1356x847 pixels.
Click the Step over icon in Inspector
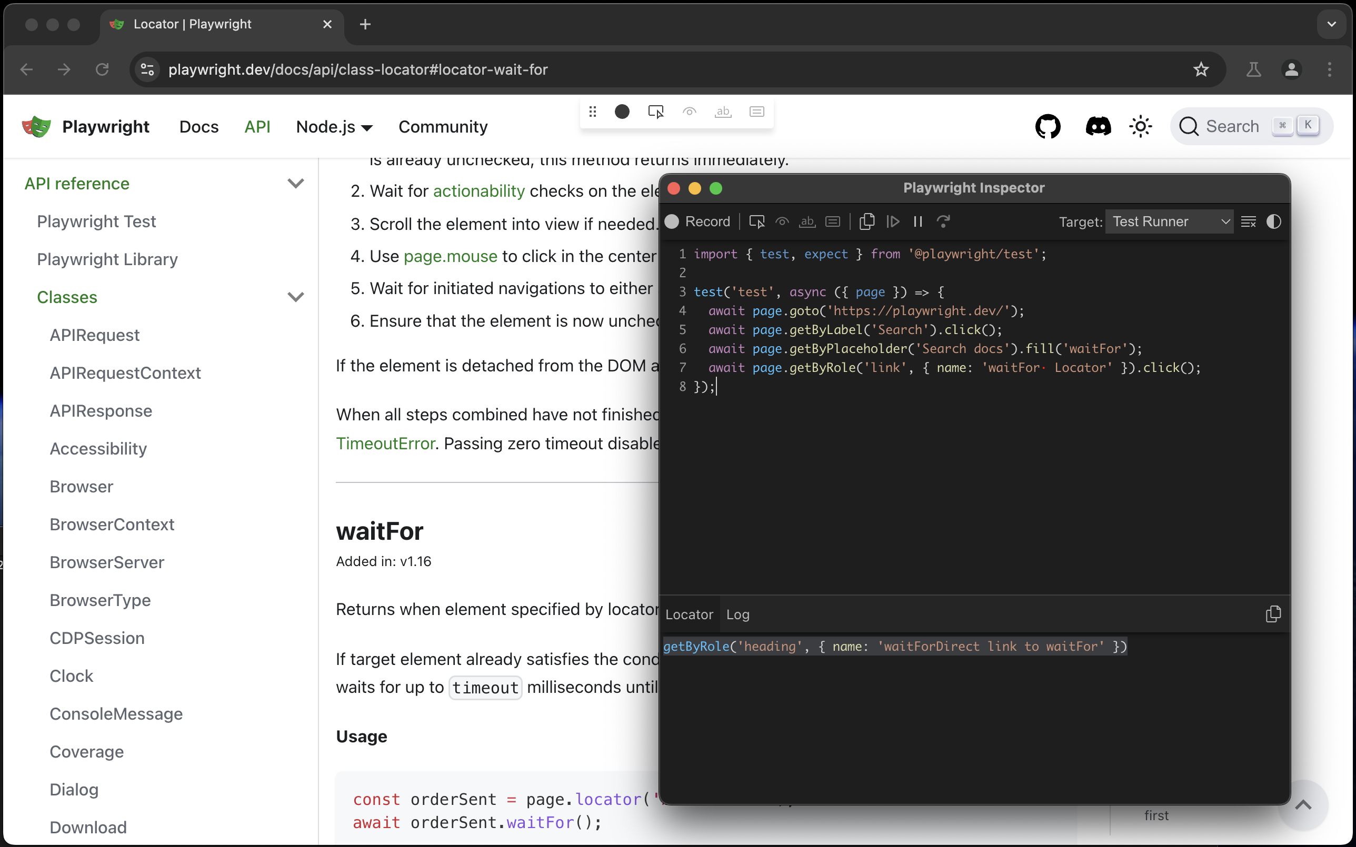(944, 222)
